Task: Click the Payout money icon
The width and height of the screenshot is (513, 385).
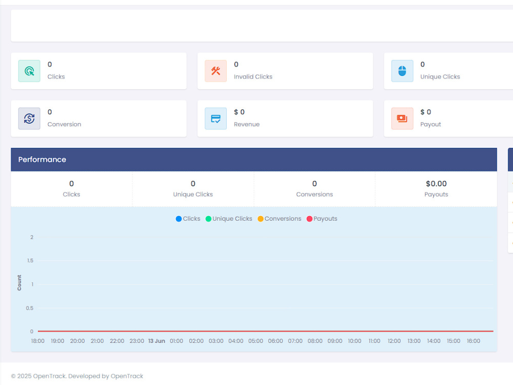Action: 402,119
